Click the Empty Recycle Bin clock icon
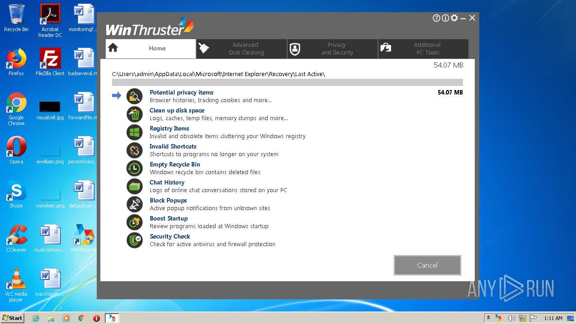This screenshot has height=324, width=576. (135, 168)
